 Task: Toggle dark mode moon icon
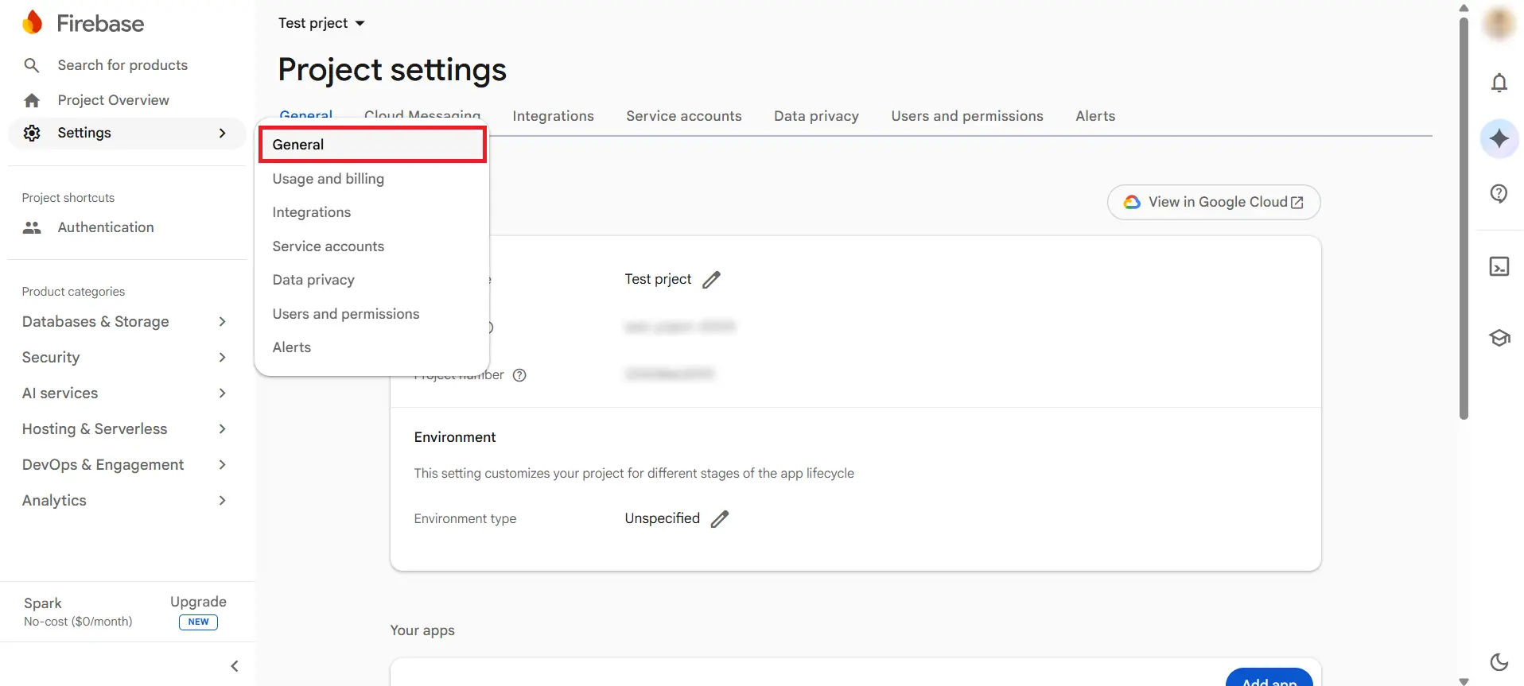1499,661
